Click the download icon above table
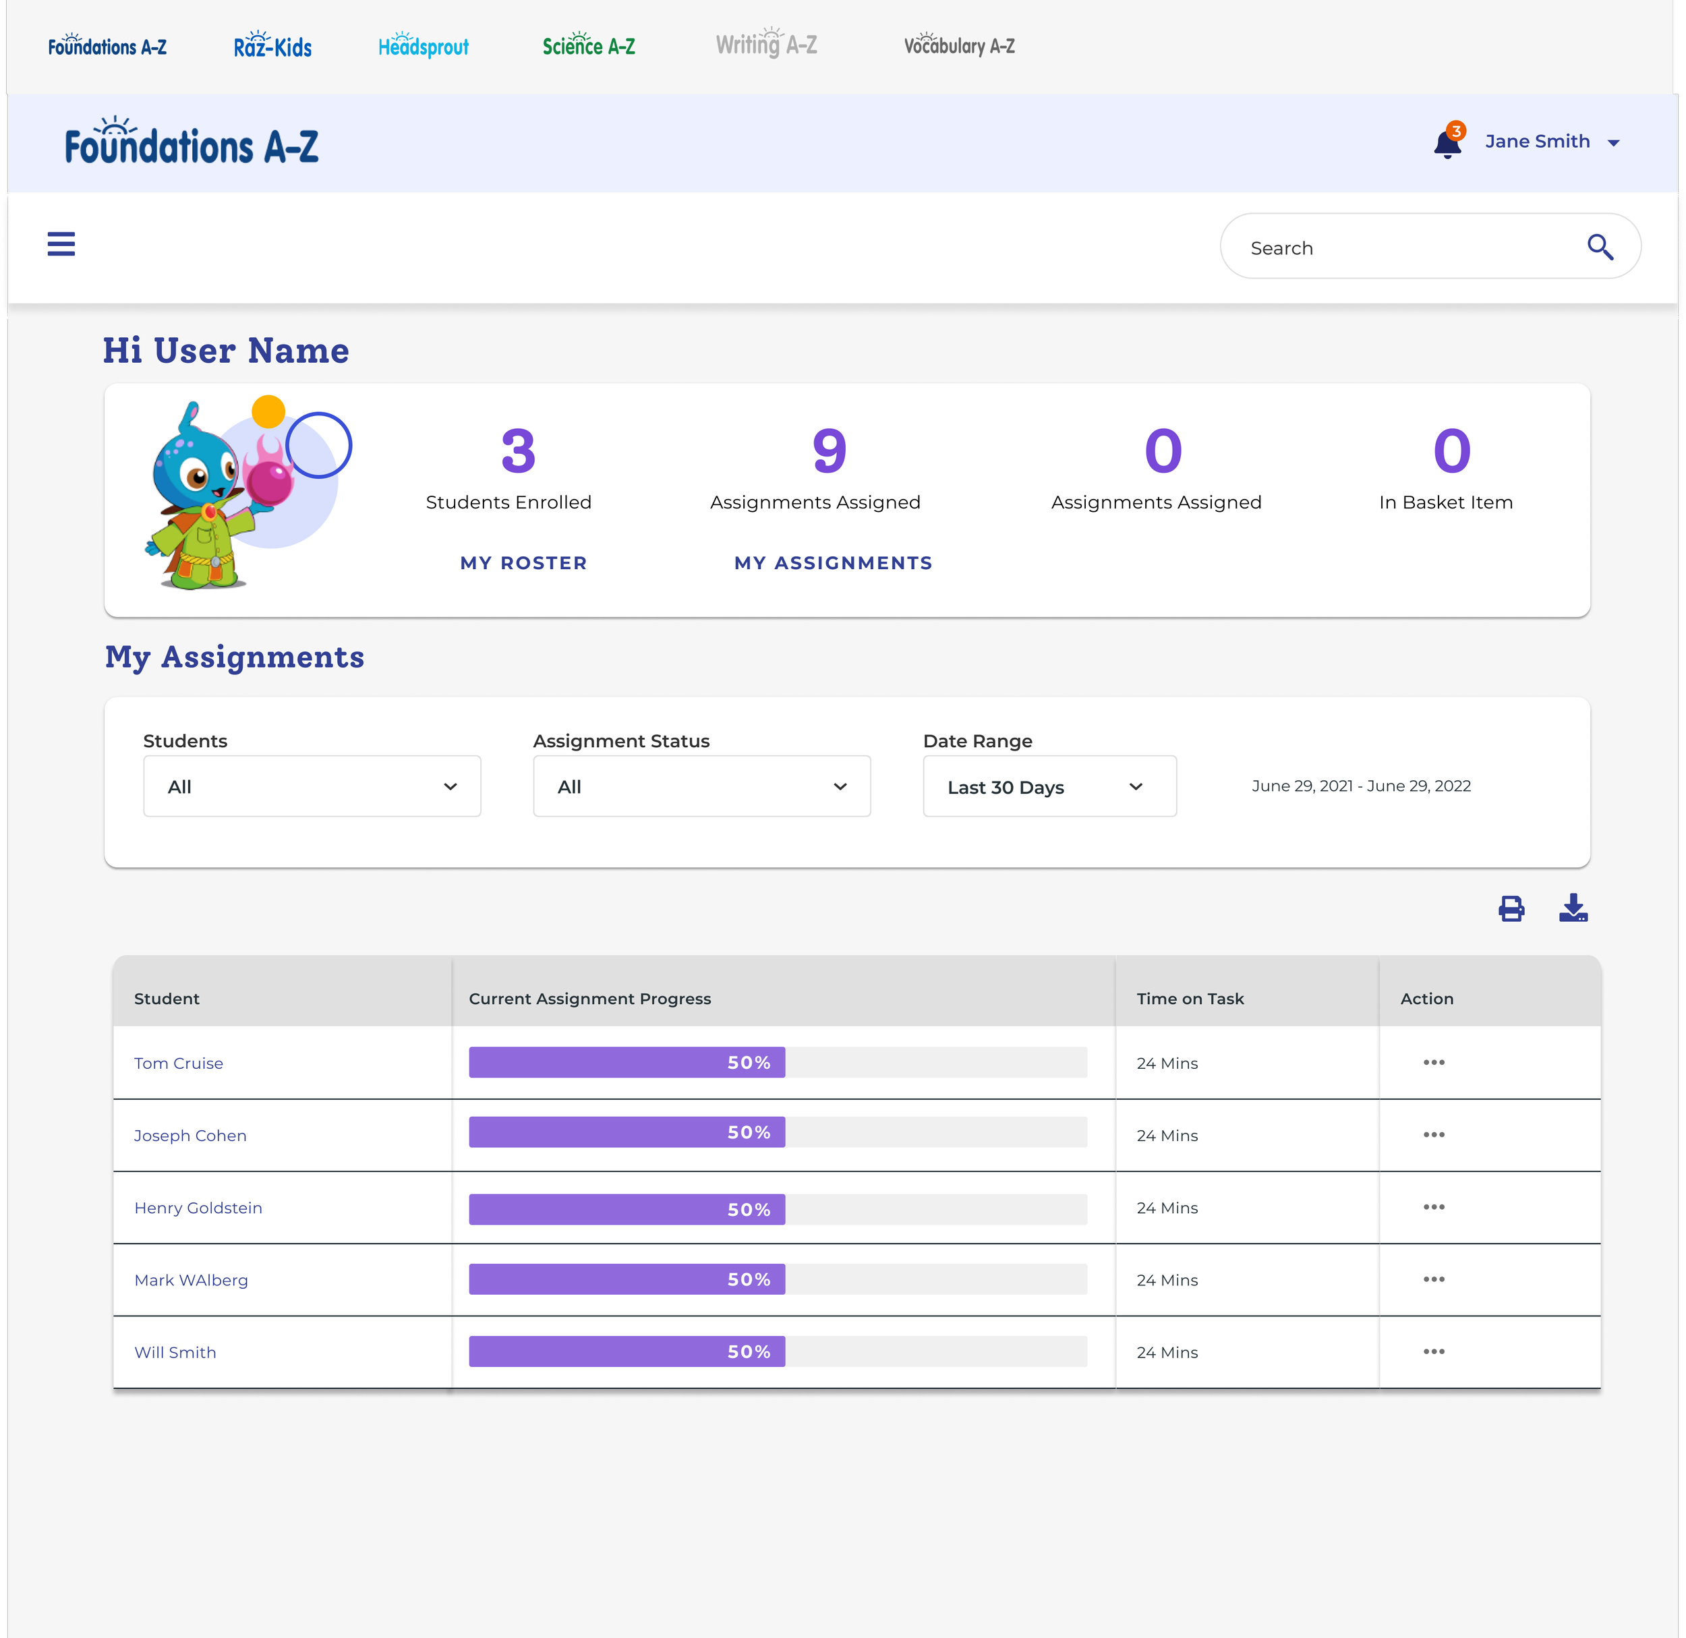Image resolution: width=1686 pixels, height=1638 pixels. point(1573,908)
